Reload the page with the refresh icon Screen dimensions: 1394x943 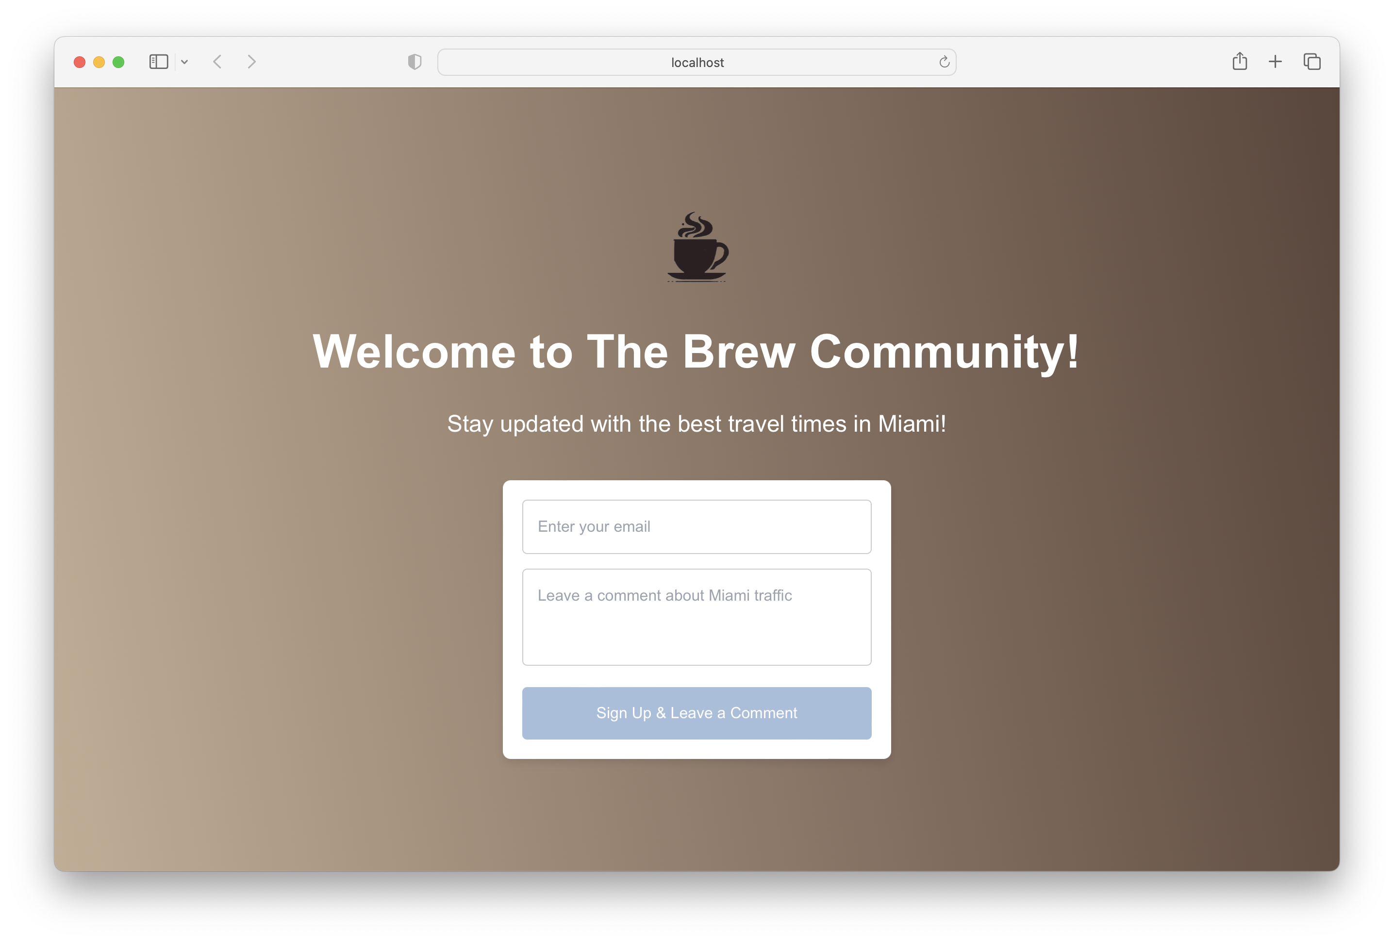pyautogui.click(x=944, y=62)
